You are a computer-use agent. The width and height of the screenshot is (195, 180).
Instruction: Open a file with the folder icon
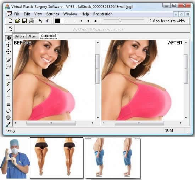click(x=17, y=21)
